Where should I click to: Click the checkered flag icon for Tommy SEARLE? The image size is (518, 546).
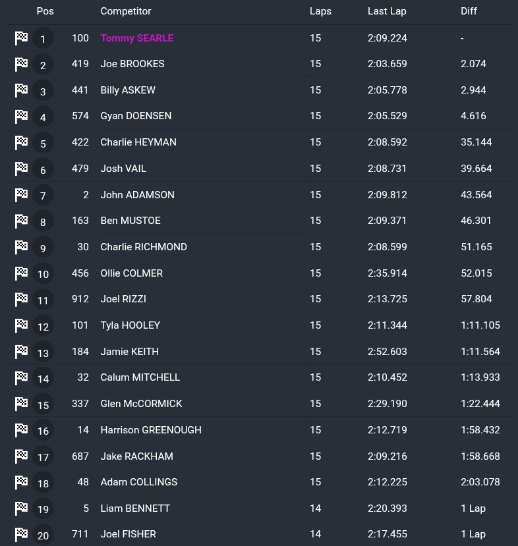[21, 38]
